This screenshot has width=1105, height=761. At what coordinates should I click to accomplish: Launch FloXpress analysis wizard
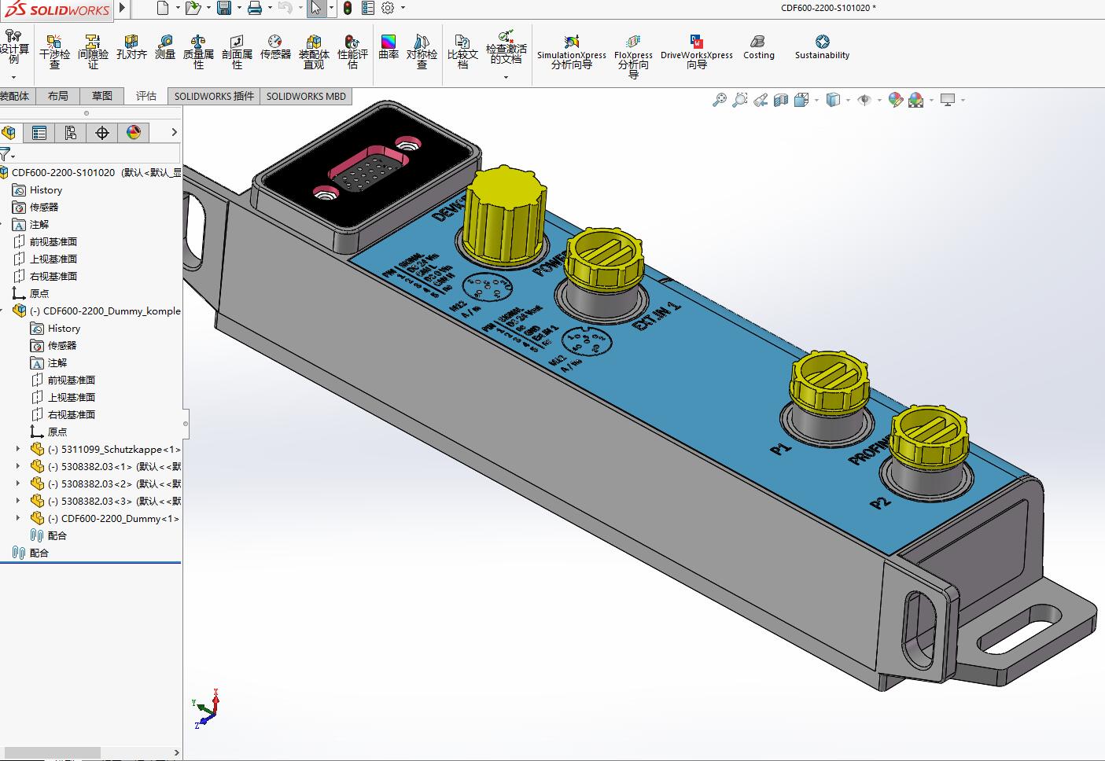633,55
